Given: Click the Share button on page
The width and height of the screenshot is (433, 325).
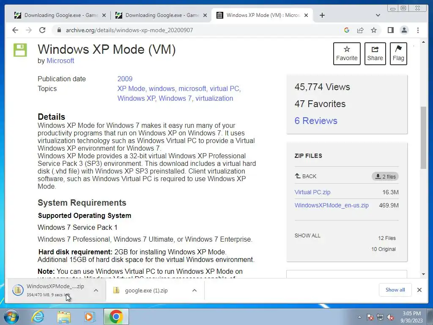Looking at the screenshot, I should [375, 54].
